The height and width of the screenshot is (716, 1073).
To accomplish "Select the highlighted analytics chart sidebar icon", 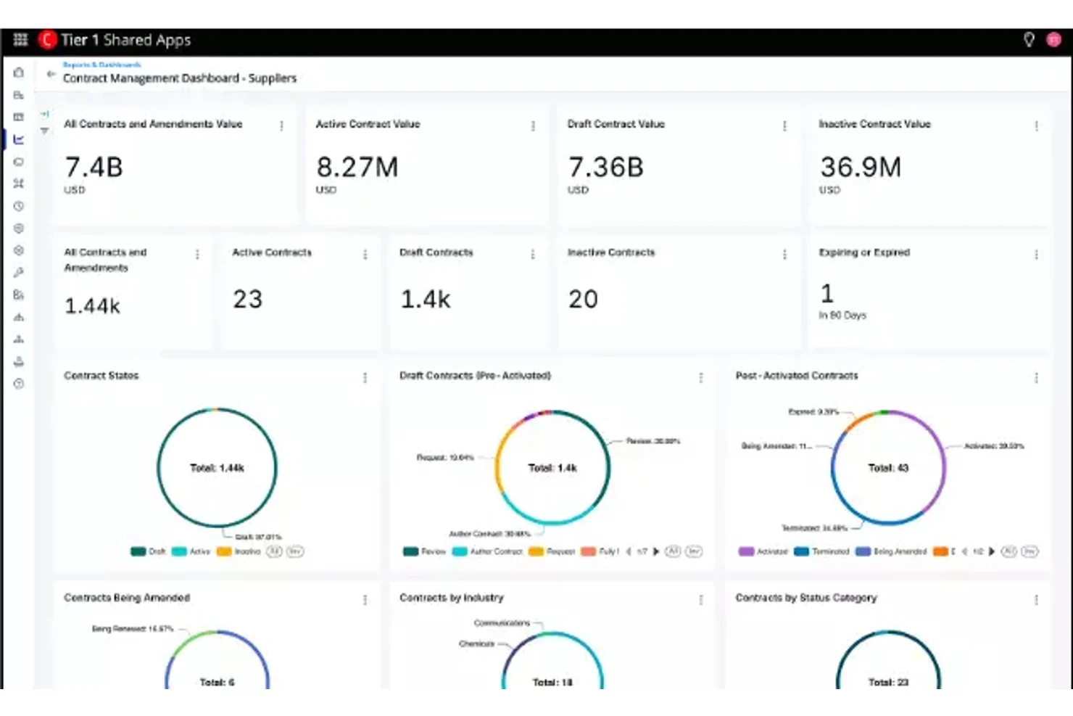I will pos(19,139).
